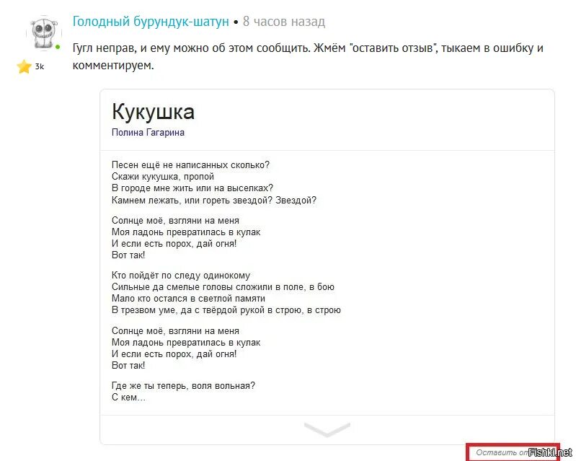This screenshot has height=461, width=576.
Task: Click the comment text starting 'Гугл неправ'
Action: click(x=308, y=56)
